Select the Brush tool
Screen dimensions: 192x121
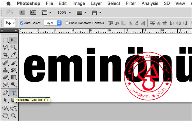coord(13,63)
